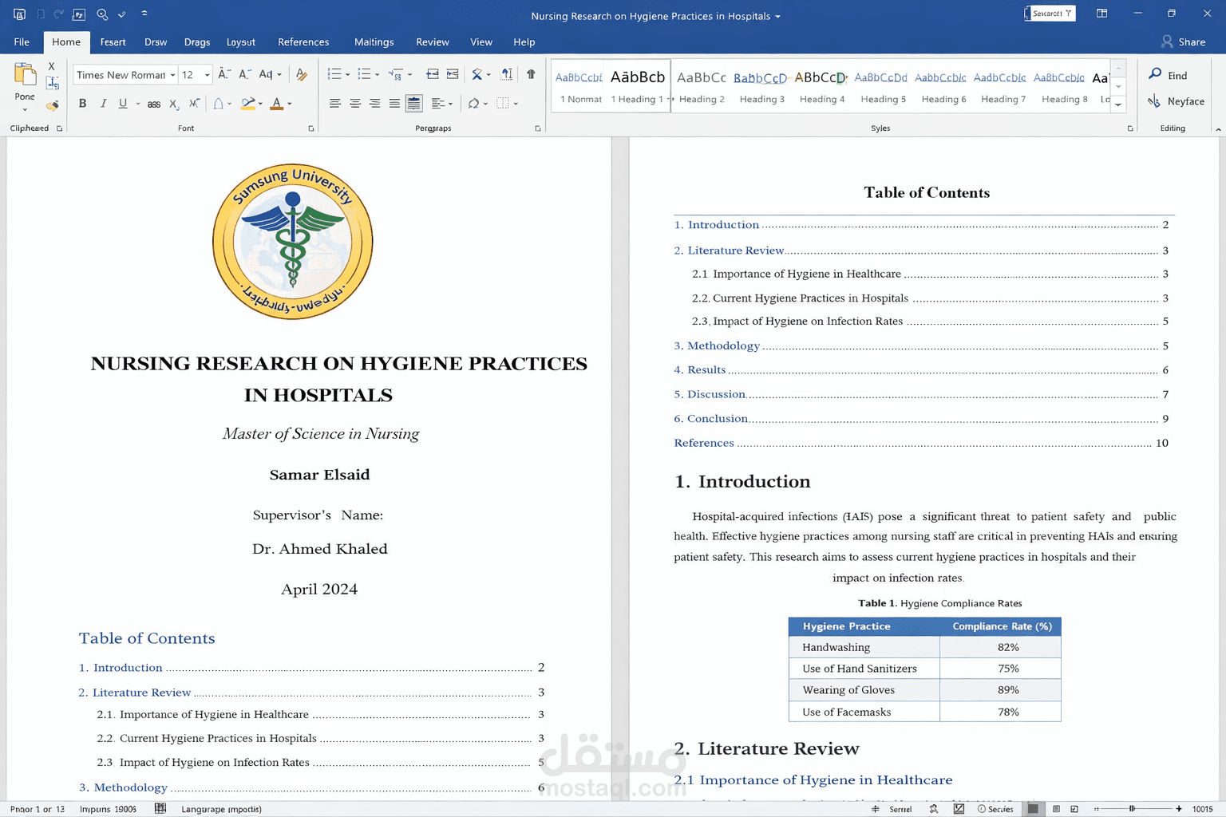Click the Cut scissors icon
This screenshot has width=1226, height=817.
pos(52,66)
